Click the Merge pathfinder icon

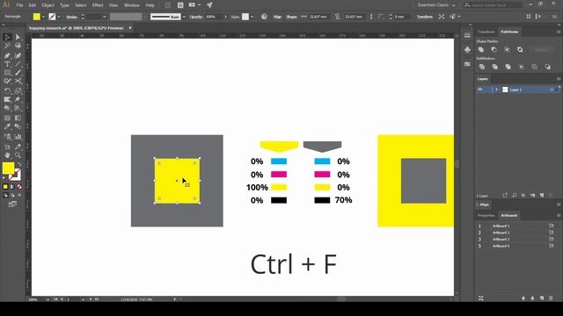pyautogui.click(x=508, y=67)
